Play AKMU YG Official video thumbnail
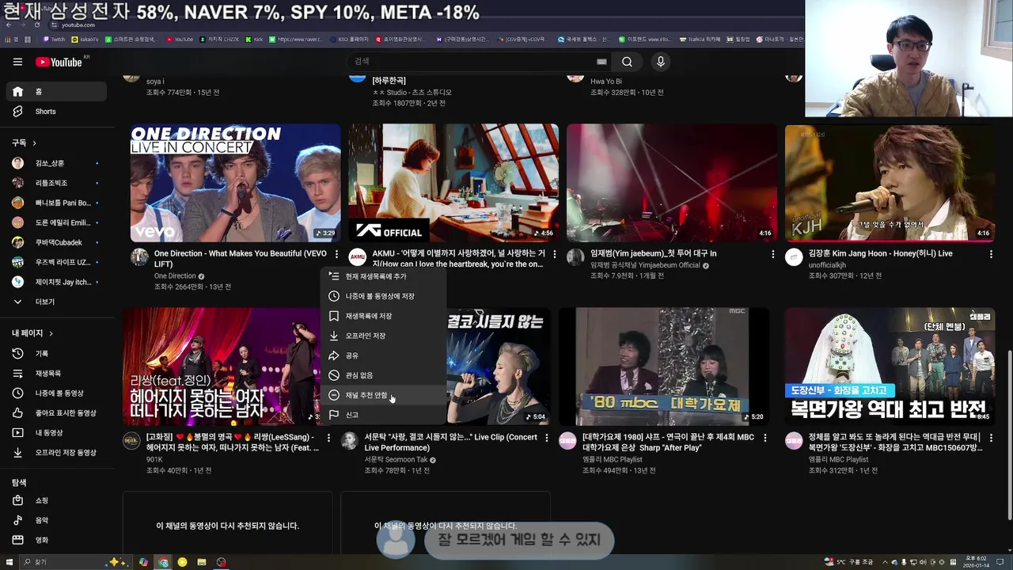This screenshot has width=1013, height=570. [x=453, y=183]
